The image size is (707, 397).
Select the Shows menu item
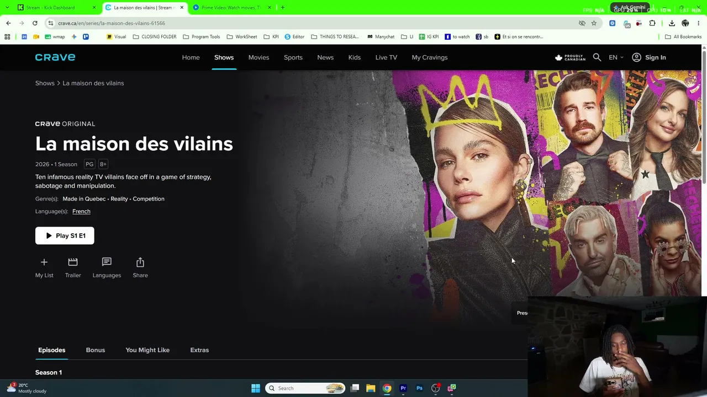224,57
